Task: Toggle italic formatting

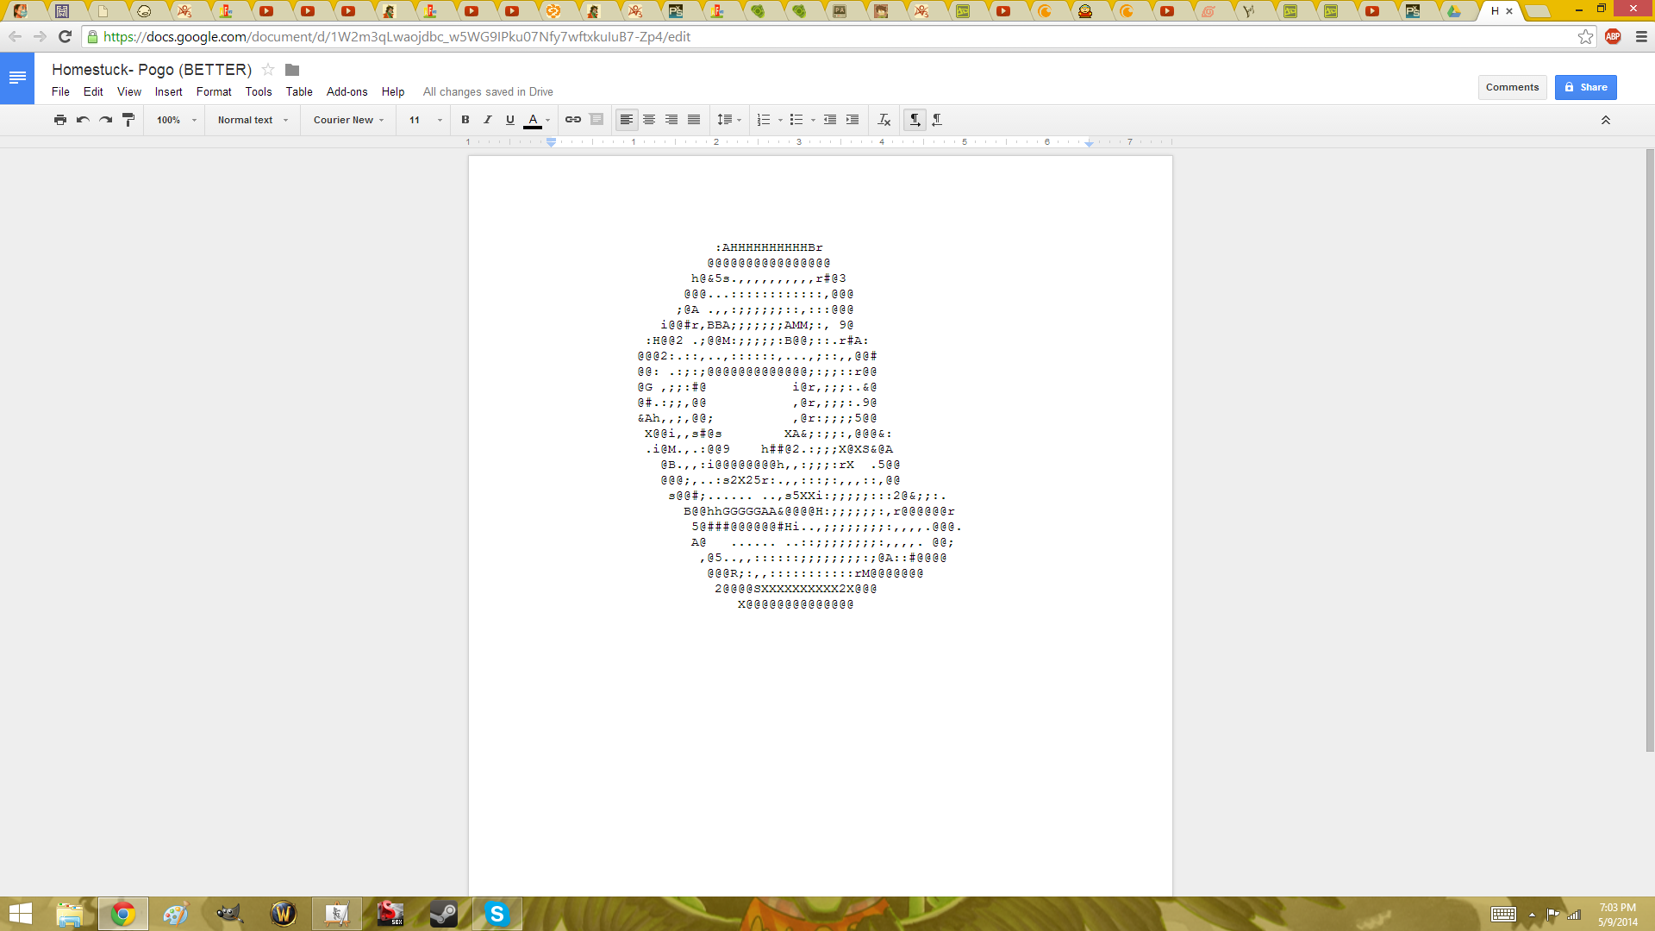Action: point(488,120)
